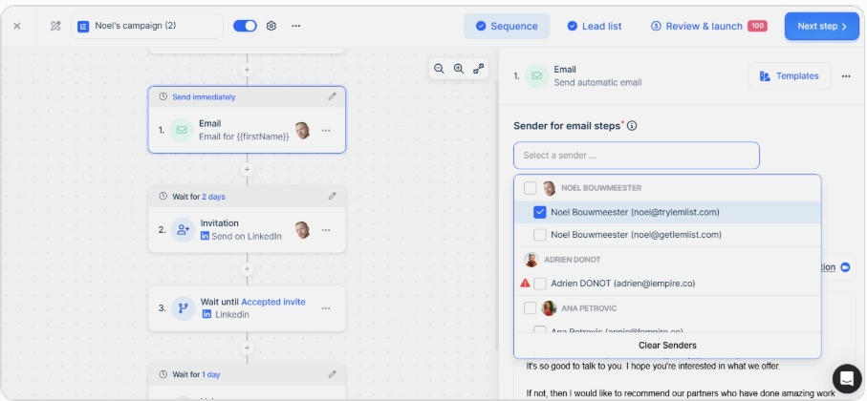Edit the Wait for 1 day delay pencil
Image resolution: width=867 pixels, height=401 pixels.
(x=332, y=374)
